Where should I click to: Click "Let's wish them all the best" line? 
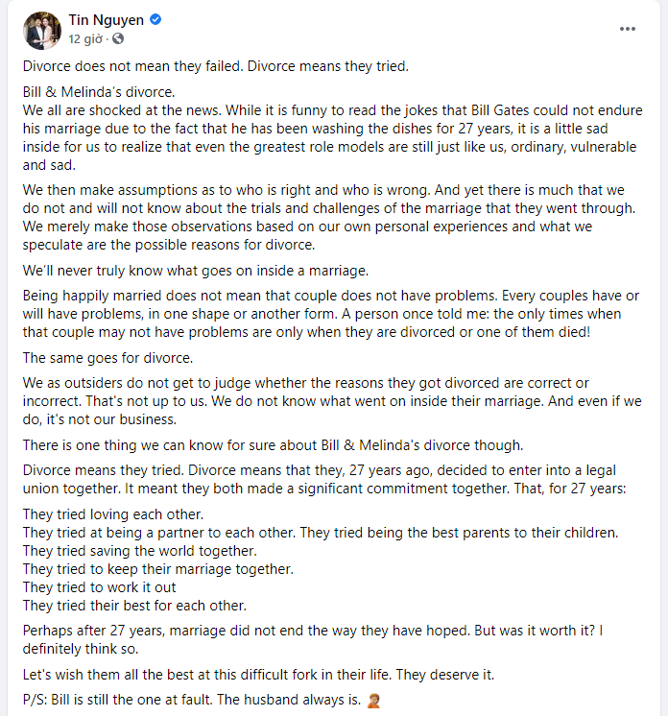click(x=258, y=674)
